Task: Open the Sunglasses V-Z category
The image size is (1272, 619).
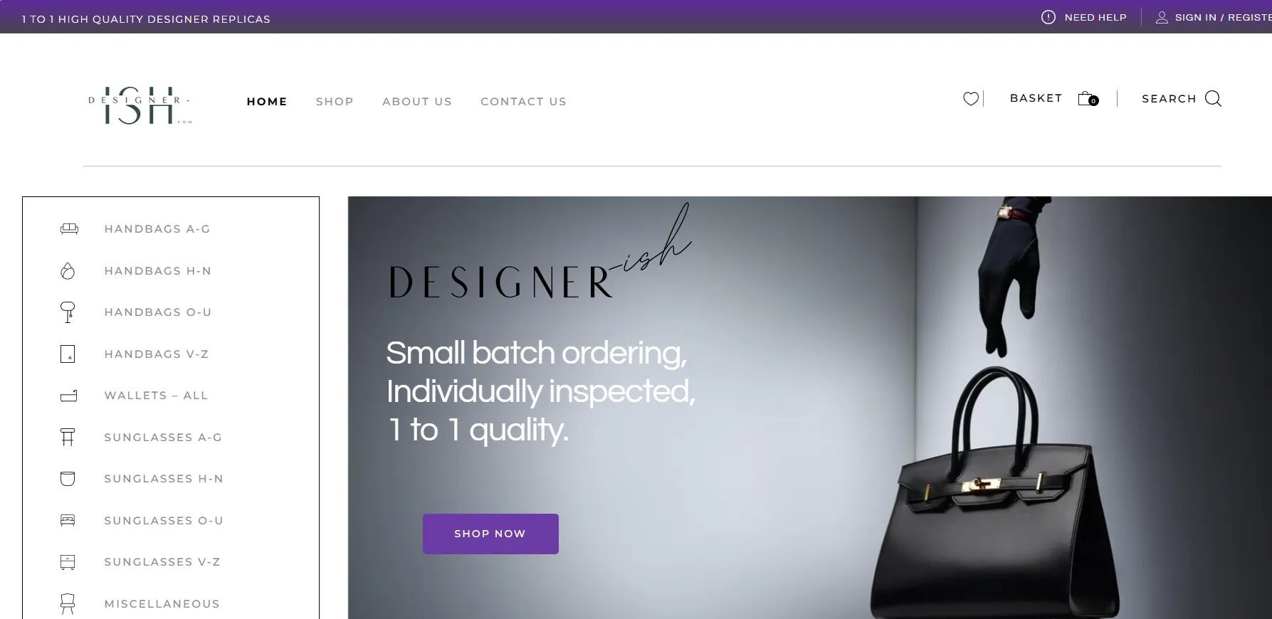Action: (x=162, y=562)
